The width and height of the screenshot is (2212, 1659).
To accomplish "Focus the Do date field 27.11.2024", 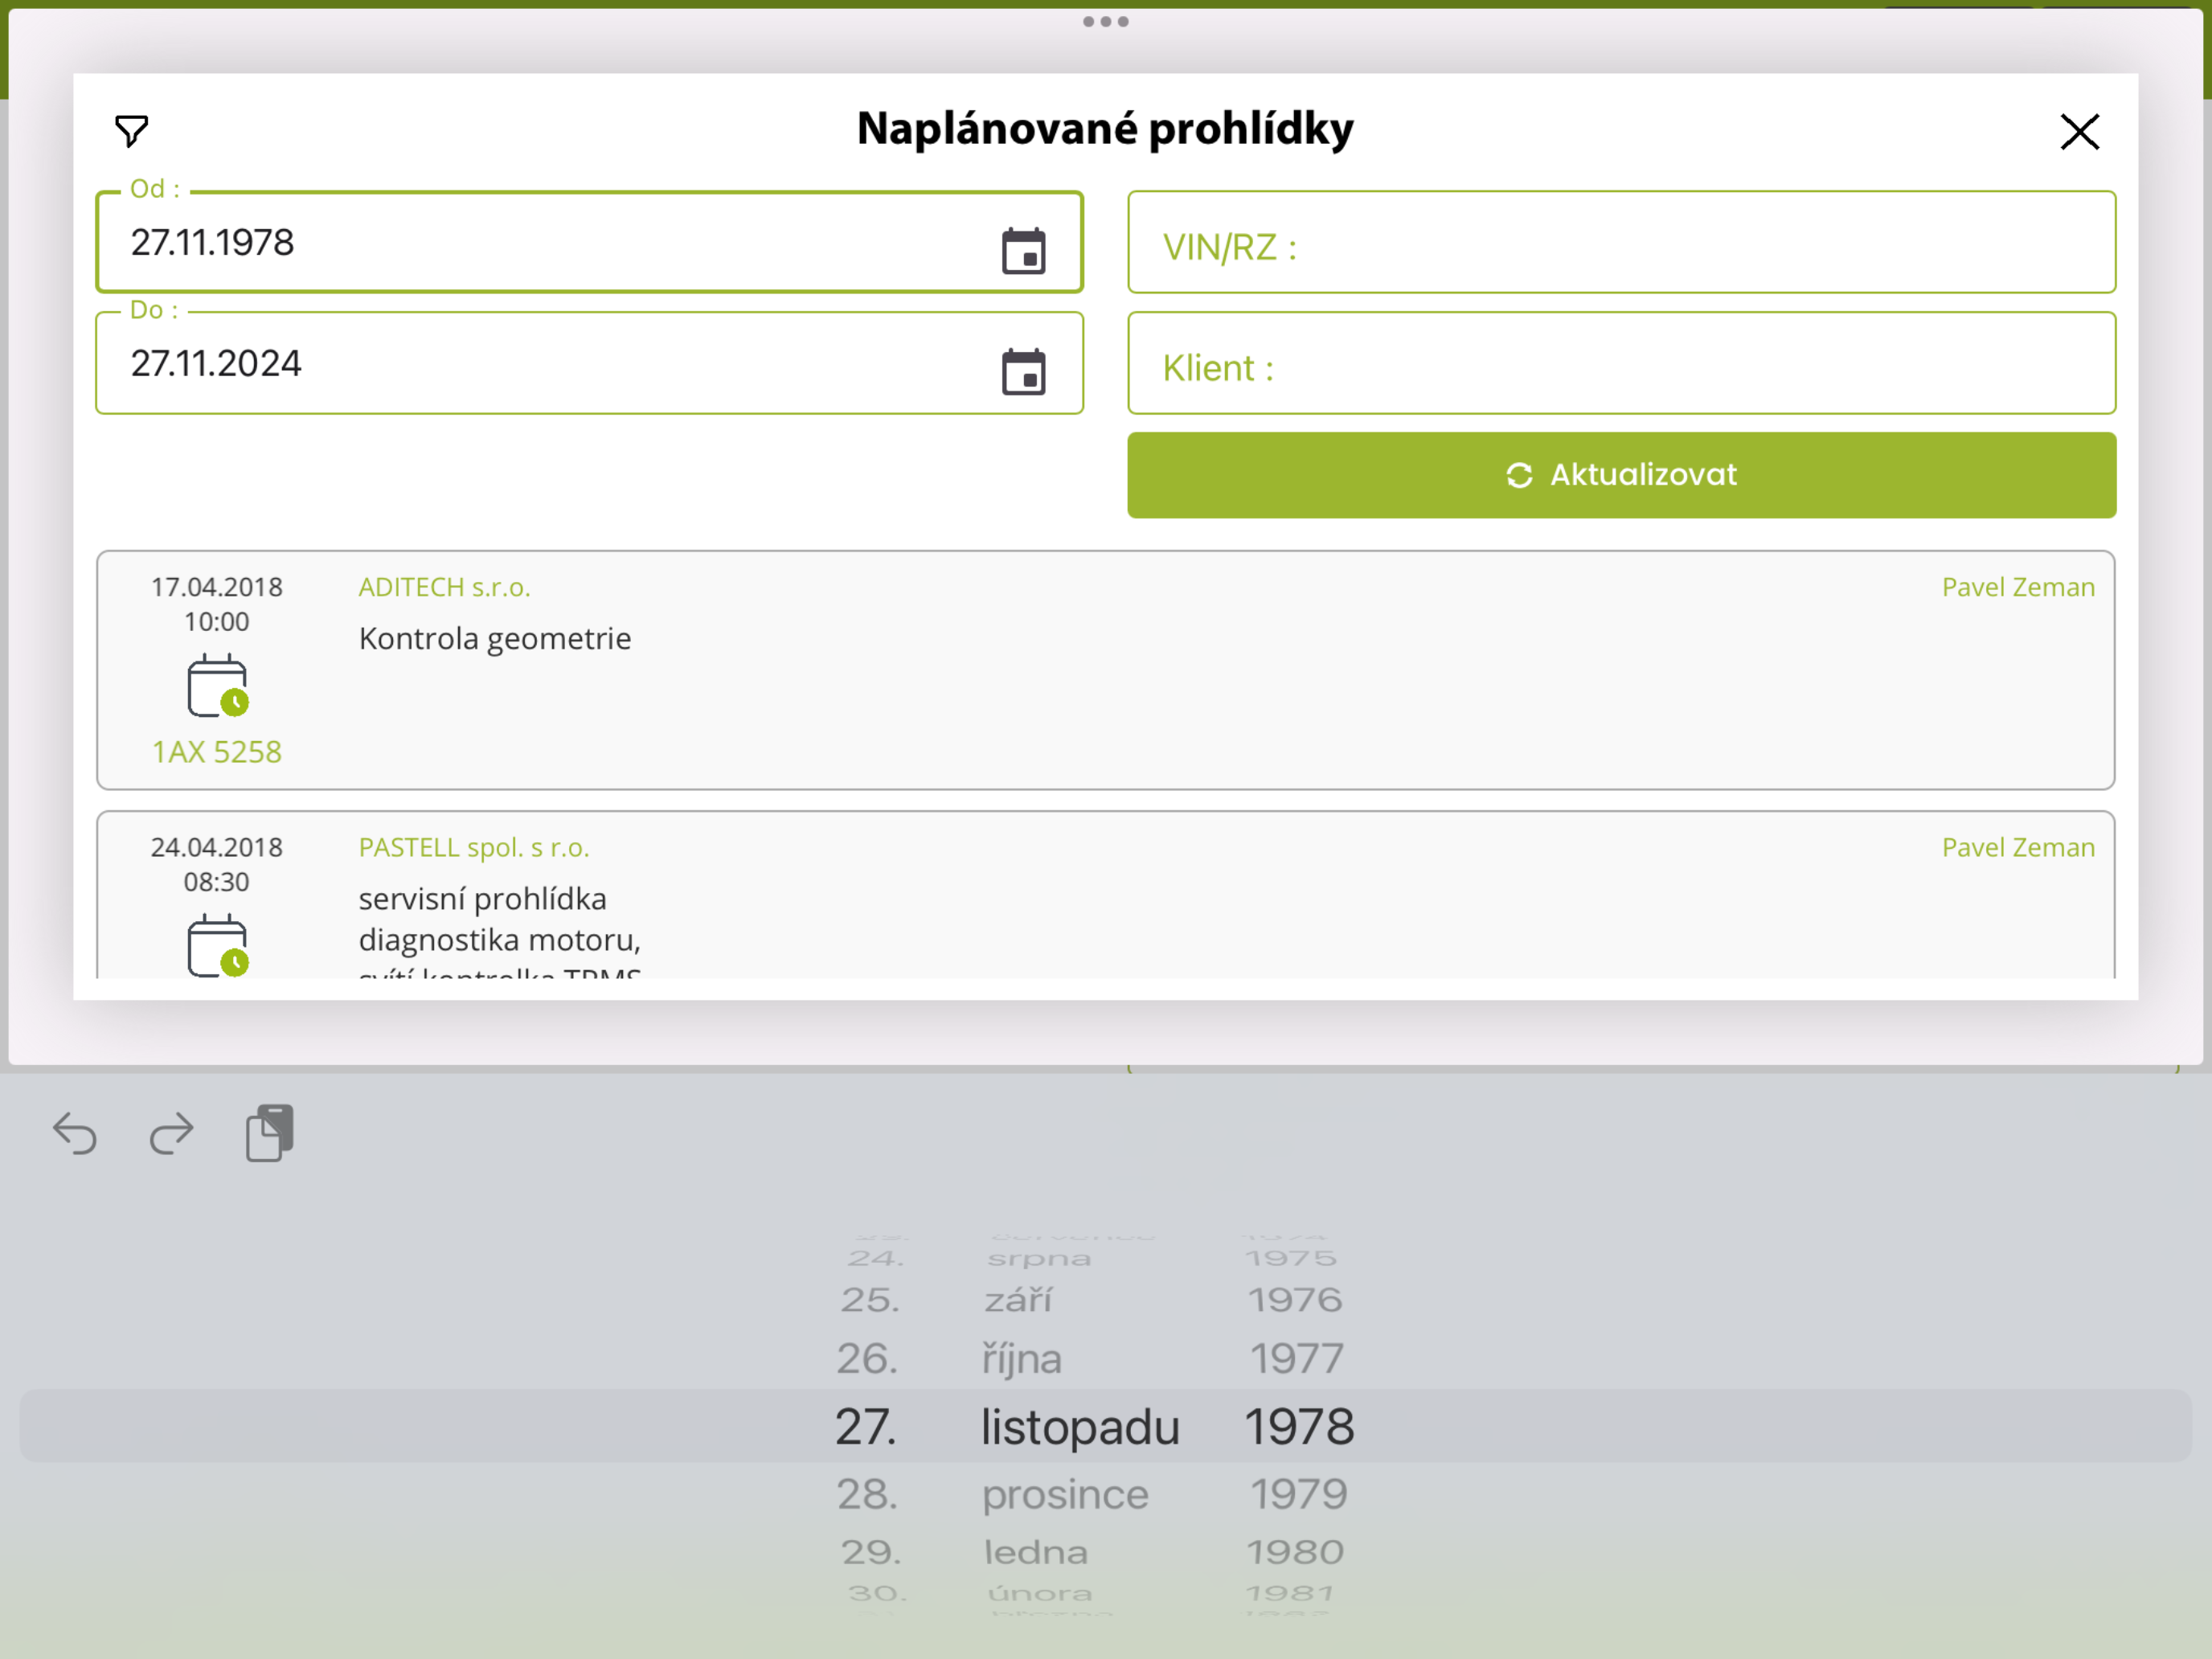I will [589, 363].
